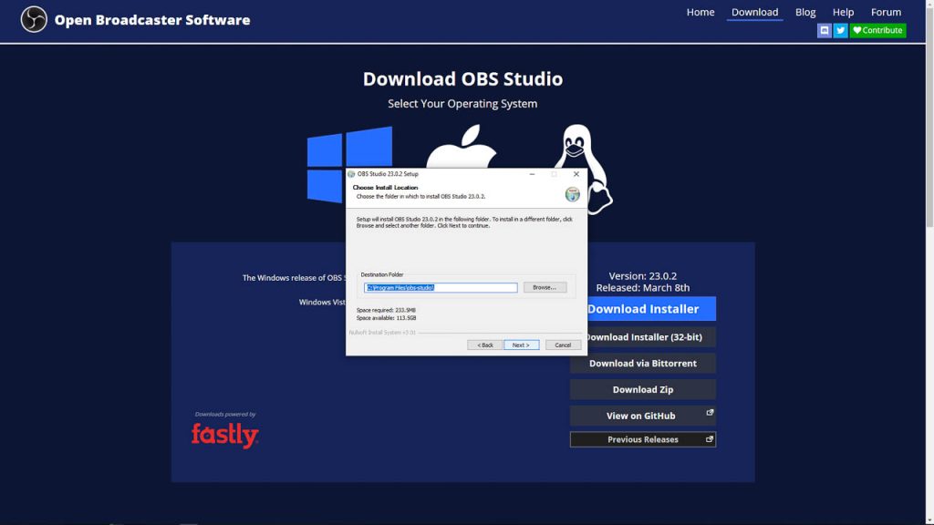This screenshot has width=934, height=525.
Task: Open the Download nav item
Action: point(754,12)
